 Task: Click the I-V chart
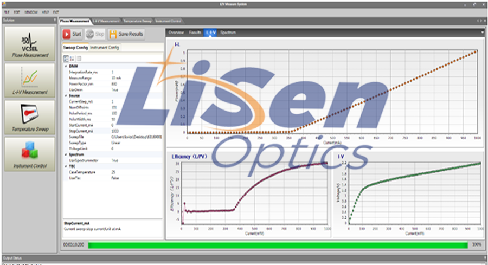tap(415, 193)
